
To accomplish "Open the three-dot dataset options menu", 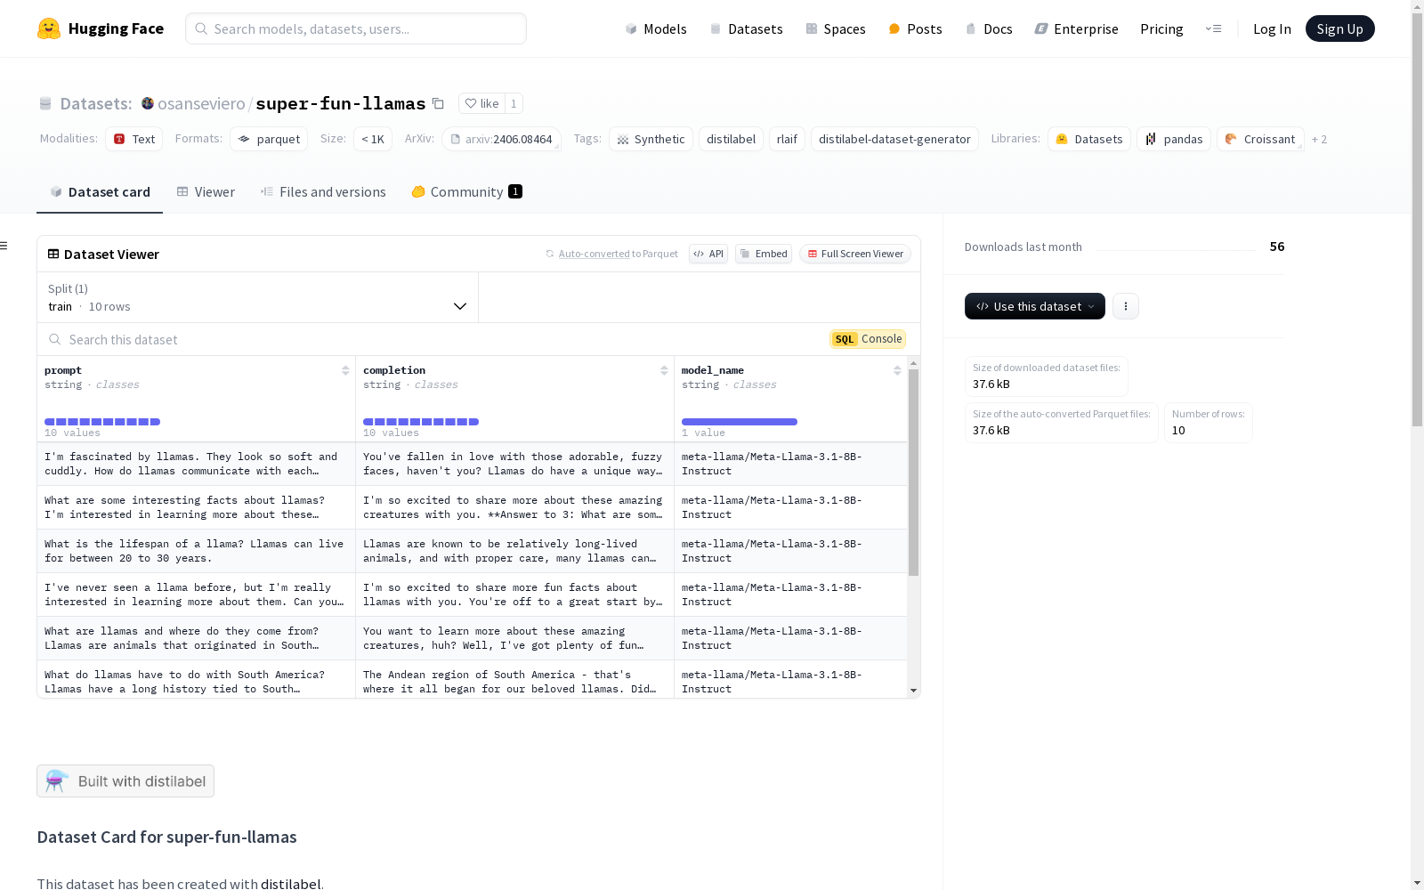I will pyautogui.click(x=1126, y=306).
